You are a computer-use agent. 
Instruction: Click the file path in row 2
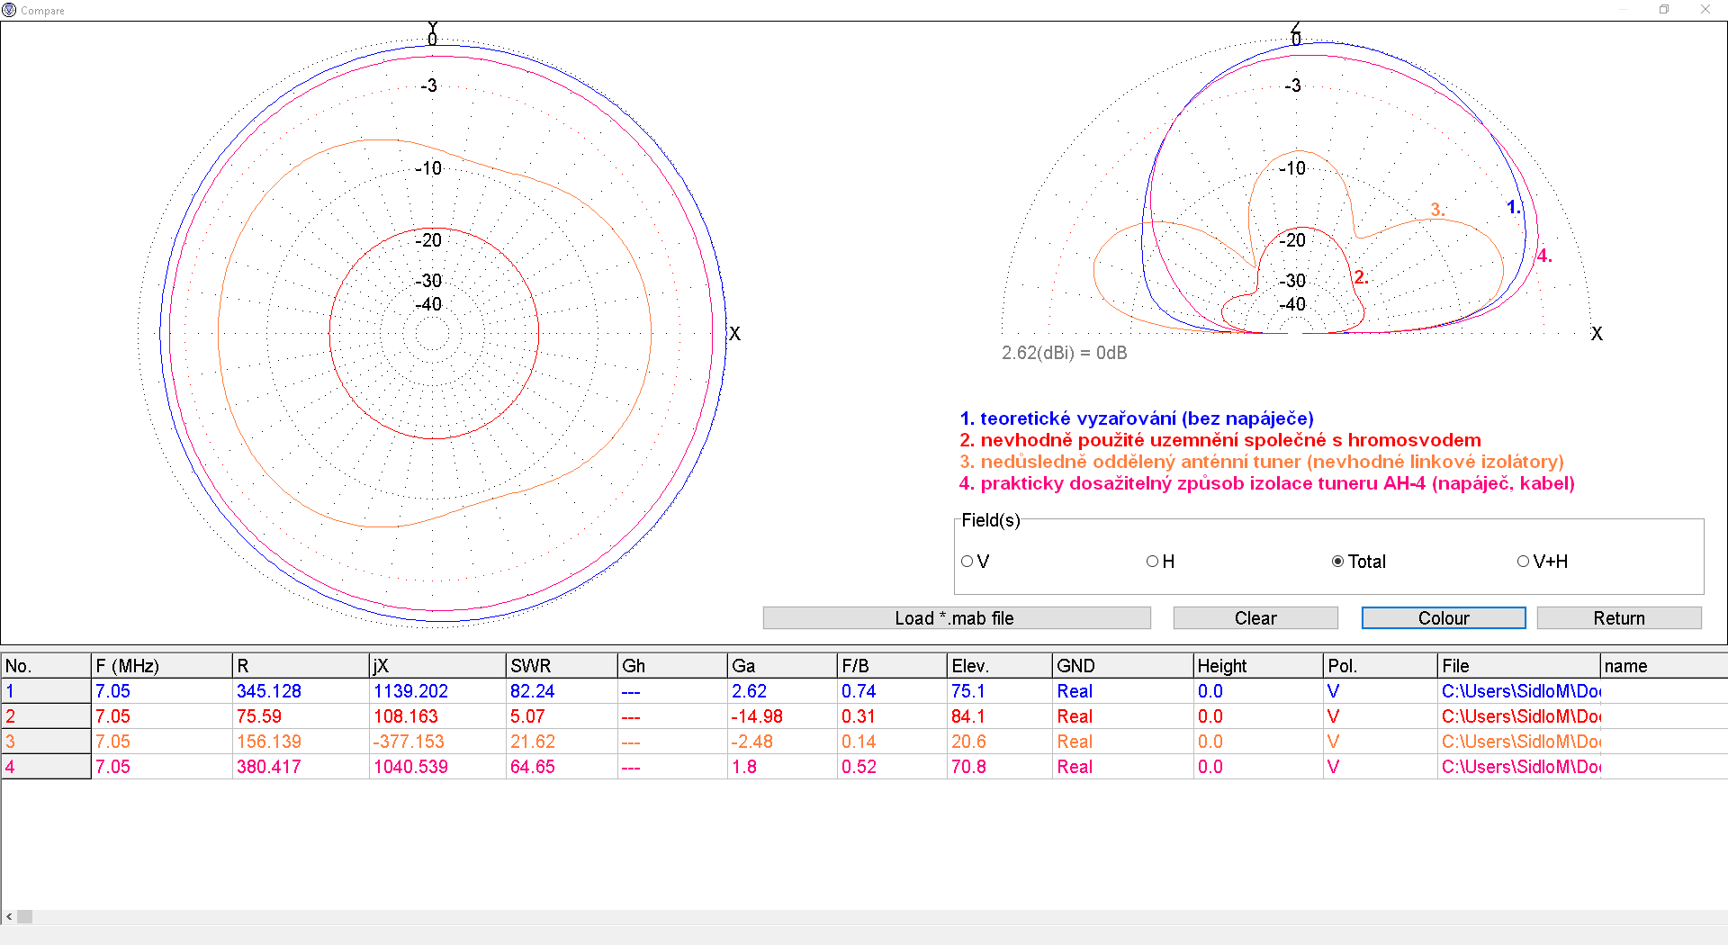click(1519, 716)
